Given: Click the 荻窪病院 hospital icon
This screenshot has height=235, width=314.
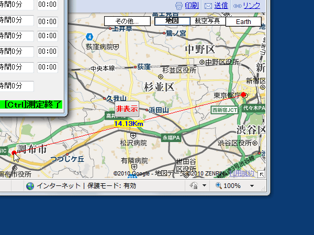Looking at the screenshot, I should tap(116, 47).
